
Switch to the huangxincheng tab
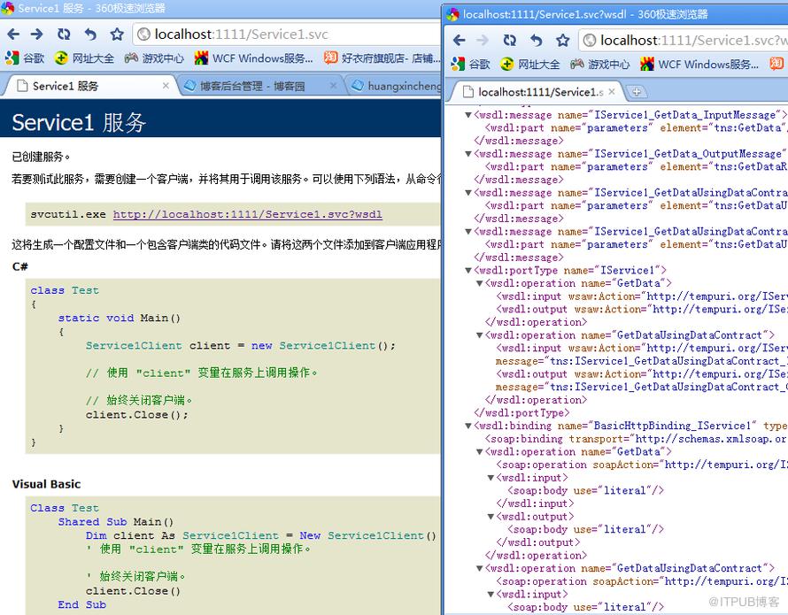tap(396, 86)
